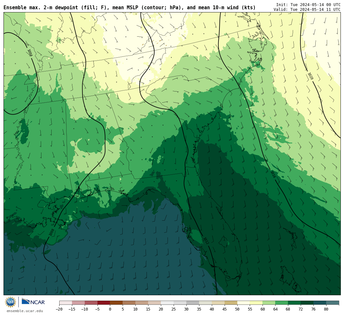The image size is (344, 315).
Task: Click the 1016 contour label
Action: point(273,174)
